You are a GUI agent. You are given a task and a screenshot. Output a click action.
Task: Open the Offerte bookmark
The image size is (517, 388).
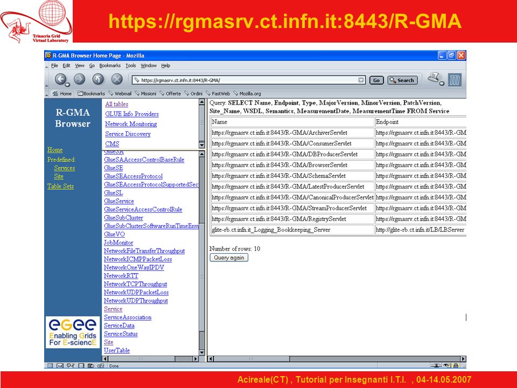coord(170,94)
